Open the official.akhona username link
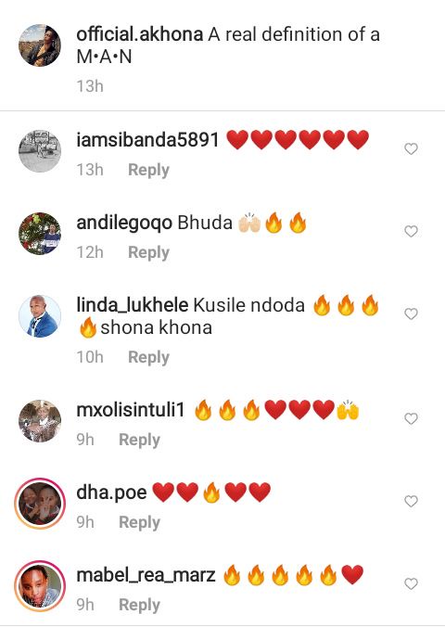The width and height of the screenshot is (445, 627). [140, 34]
